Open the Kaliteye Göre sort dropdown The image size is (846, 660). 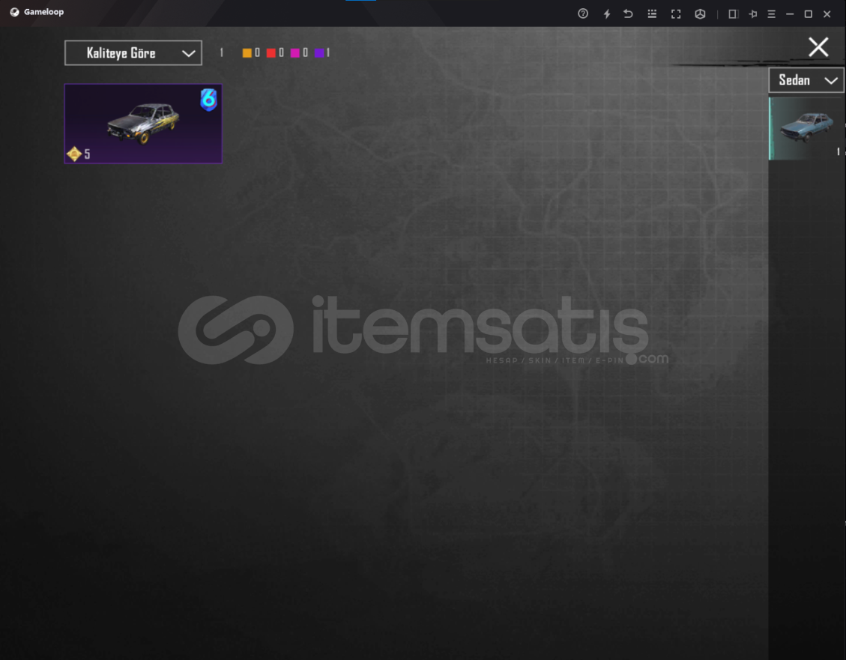(x=133, y=53)
